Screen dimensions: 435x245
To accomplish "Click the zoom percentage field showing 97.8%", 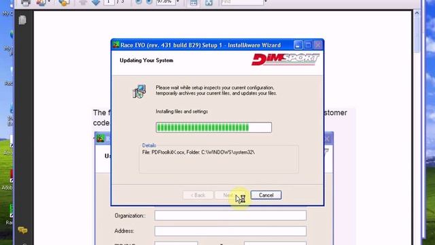I will click(x=166, y=2).
